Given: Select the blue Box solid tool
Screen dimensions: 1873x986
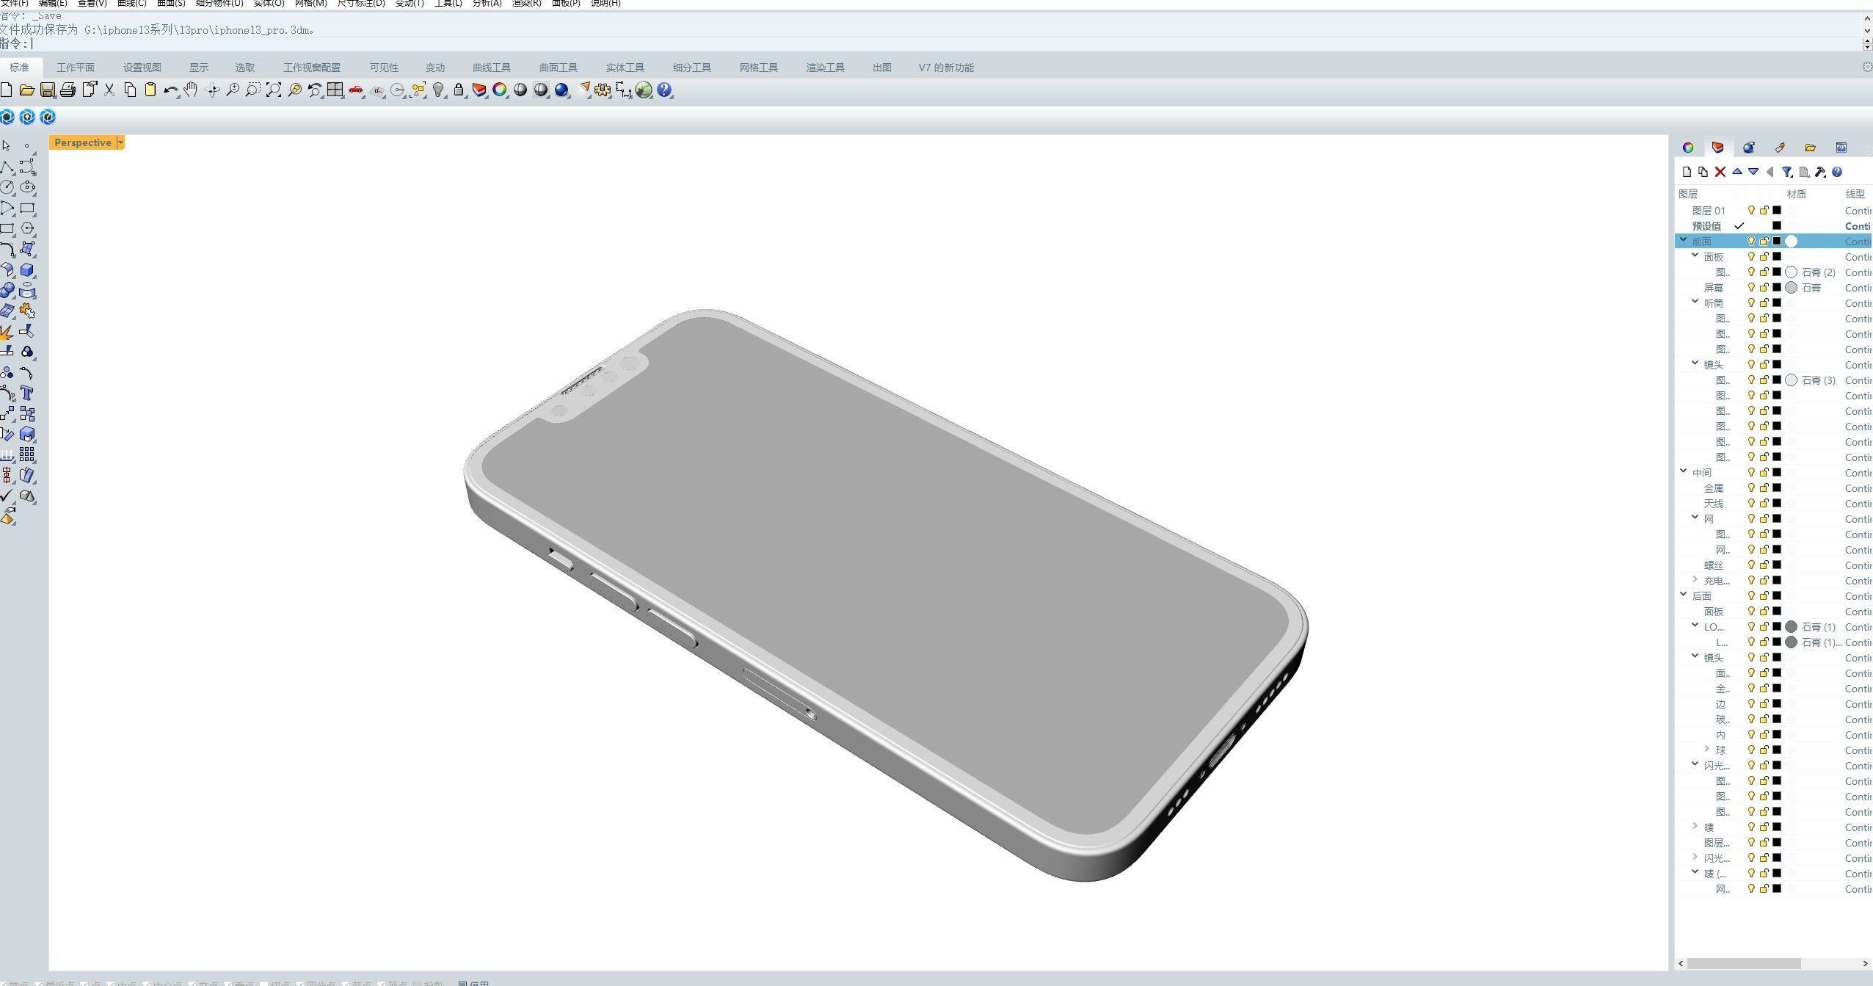Looking at the screenshot, I should pyautogui.click(x=27, y=270).
